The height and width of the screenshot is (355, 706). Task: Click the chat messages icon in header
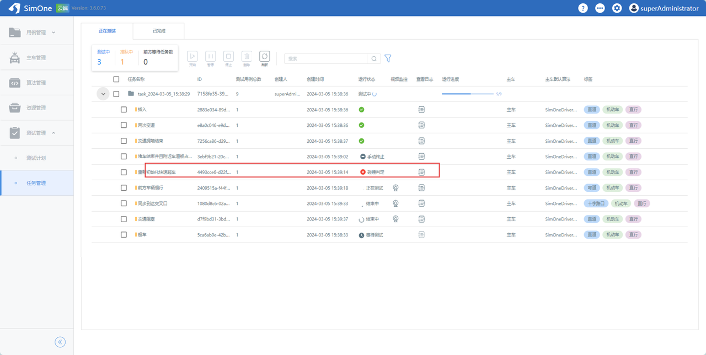pyautogui.click(x=600, y=8)
